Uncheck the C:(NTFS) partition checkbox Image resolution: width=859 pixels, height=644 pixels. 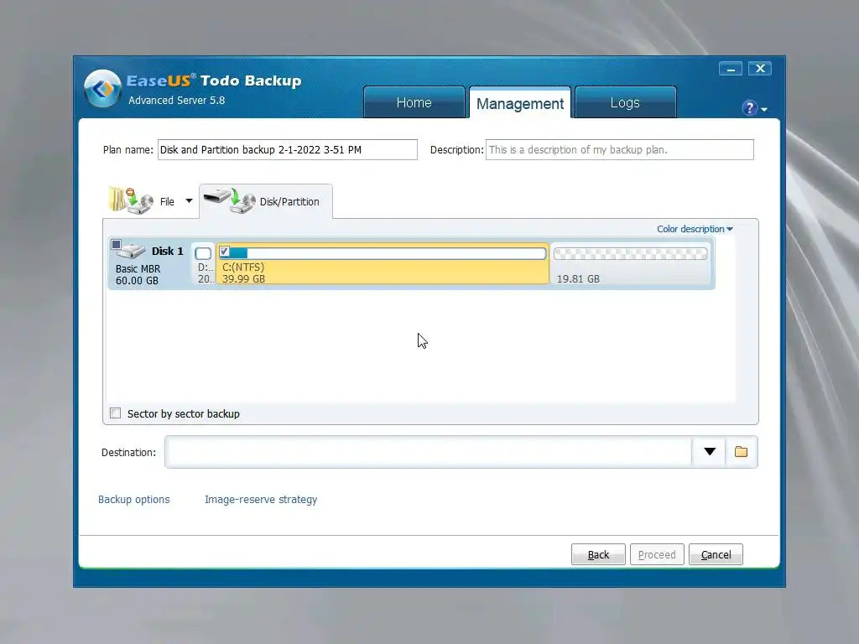click(x=225, y=252)
